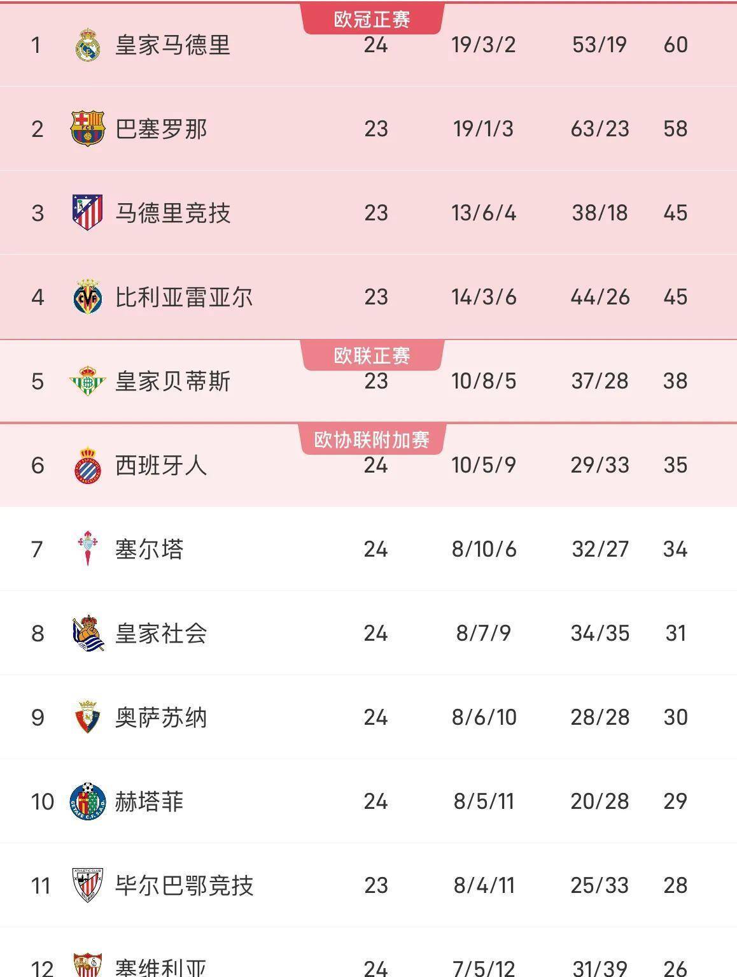737x977 pixels.
Task: Click the 欧协联附加赛 zone label
Action: point(372,439)
